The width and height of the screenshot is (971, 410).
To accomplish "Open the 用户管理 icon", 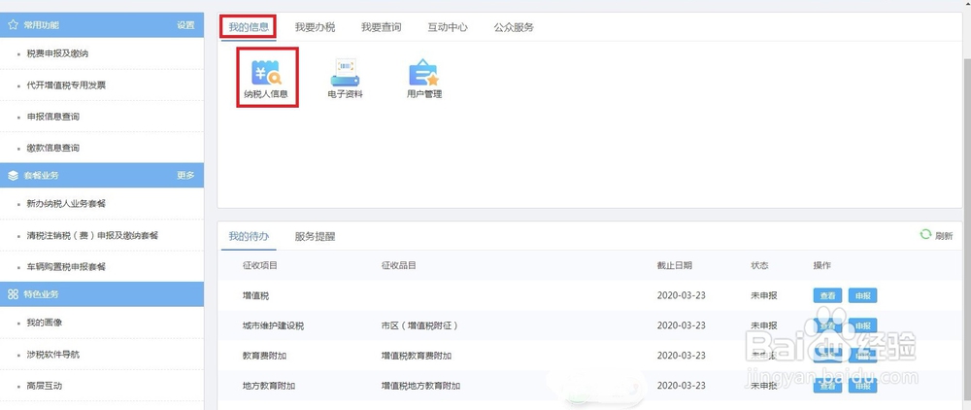I will pyautogui.click(x=423, y=78).
